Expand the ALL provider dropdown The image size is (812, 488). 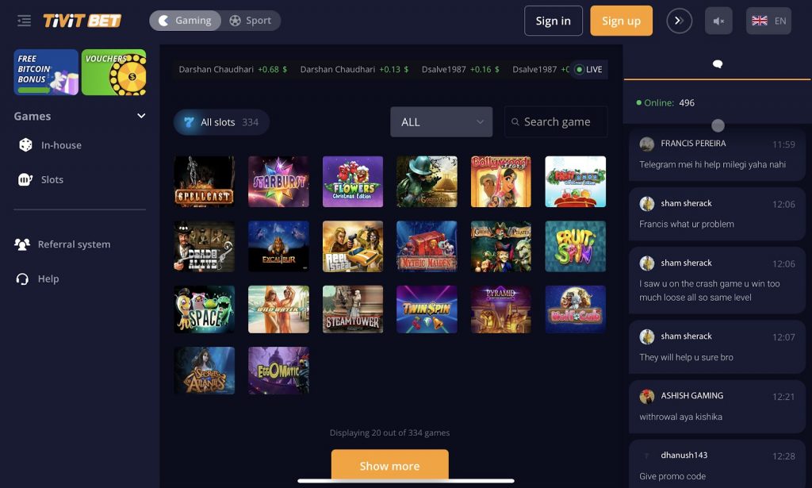pyautogui.click(x=441, y=121)
